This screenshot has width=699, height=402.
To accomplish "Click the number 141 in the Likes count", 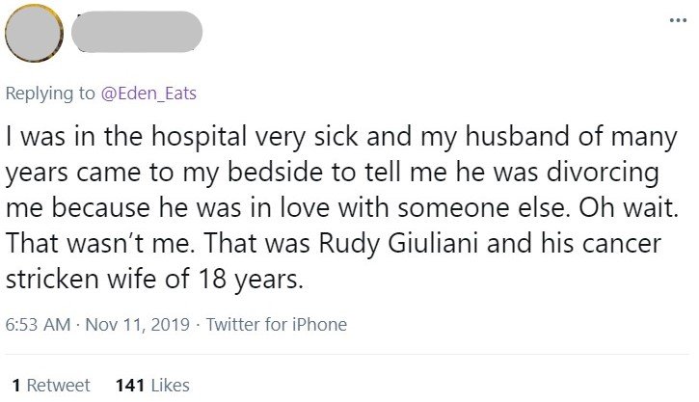I will point(129,385).
